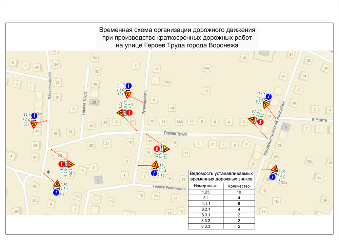Click the no-entry sign just below house 17

[157, 148]
